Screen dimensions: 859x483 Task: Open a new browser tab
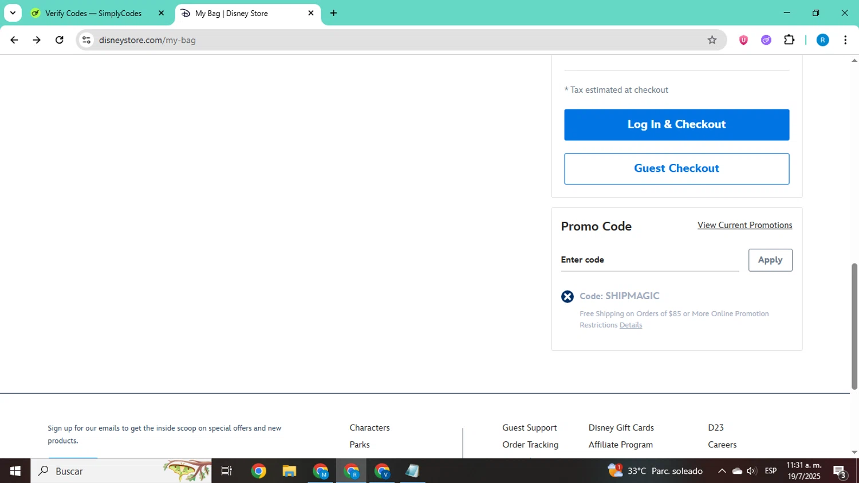(333, 13)
